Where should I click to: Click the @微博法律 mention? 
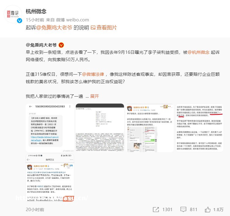[93, 74]
